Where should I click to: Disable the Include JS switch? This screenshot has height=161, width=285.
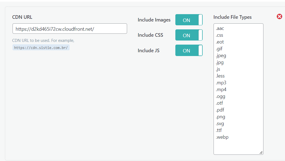pos(189,50)
